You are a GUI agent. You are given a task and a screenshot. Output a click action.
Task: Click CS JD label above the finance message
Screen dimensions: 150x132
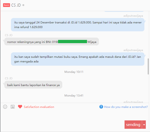(x=9, y=78)
